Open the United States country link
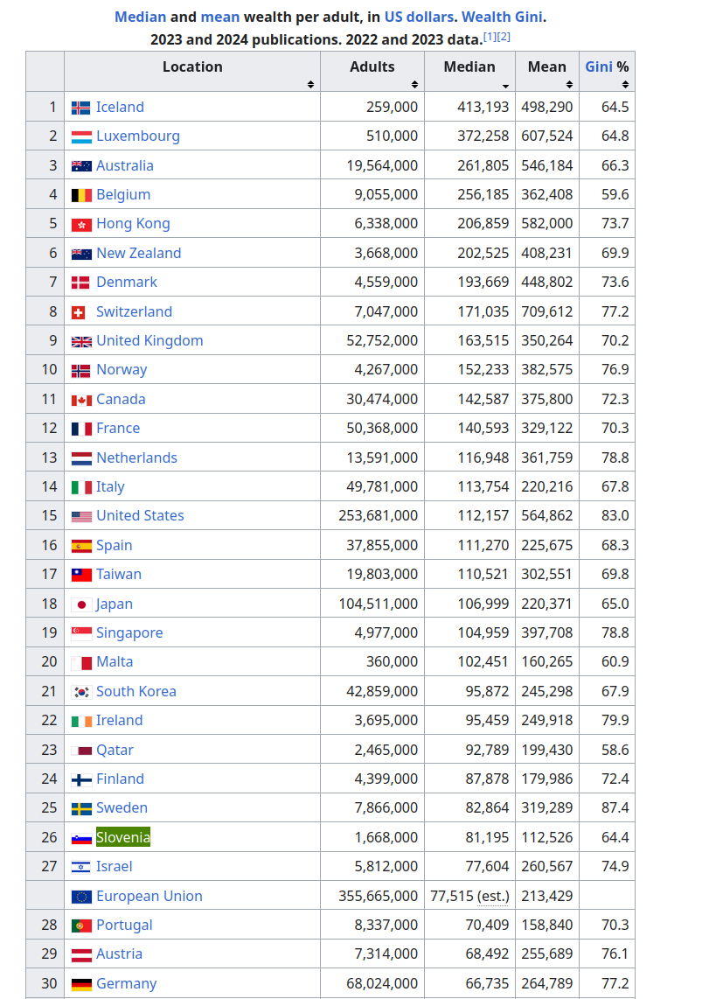This screenshot has width=702, height=999. 140,515
